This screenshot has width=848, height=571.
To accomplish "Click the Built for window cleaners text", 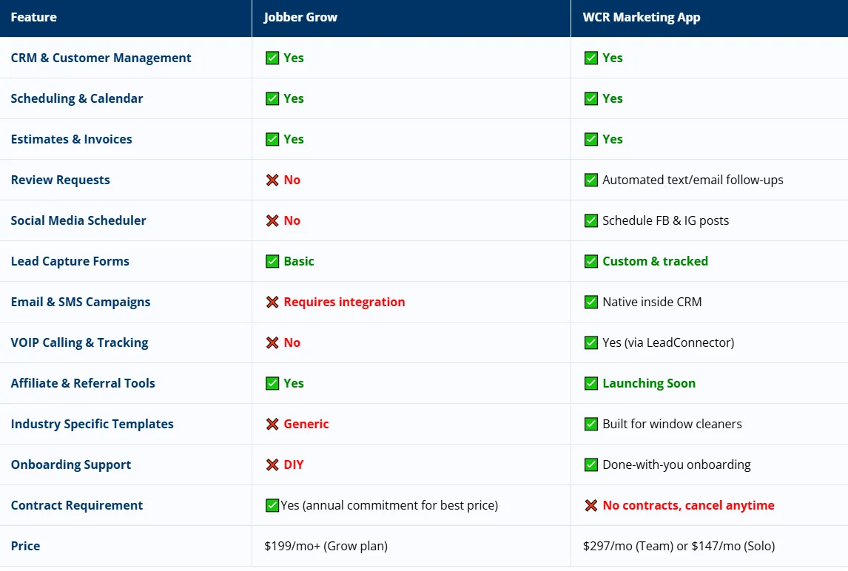I will pos(672,424).
